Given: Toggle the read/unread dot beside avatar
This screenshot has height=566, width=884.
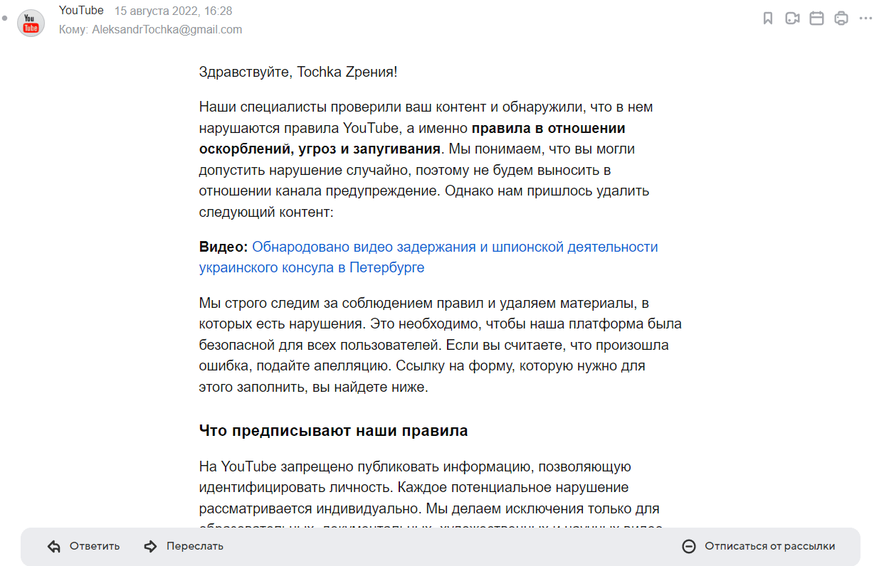Looking at the screenshot, I should (x=6, y=16).
